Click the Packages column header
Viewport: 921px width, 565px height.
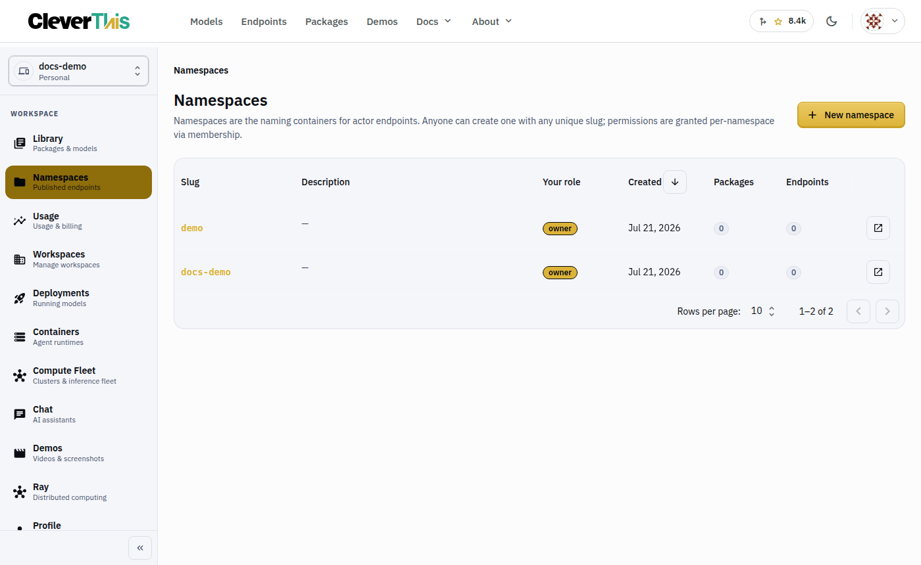tap(734, 182)
